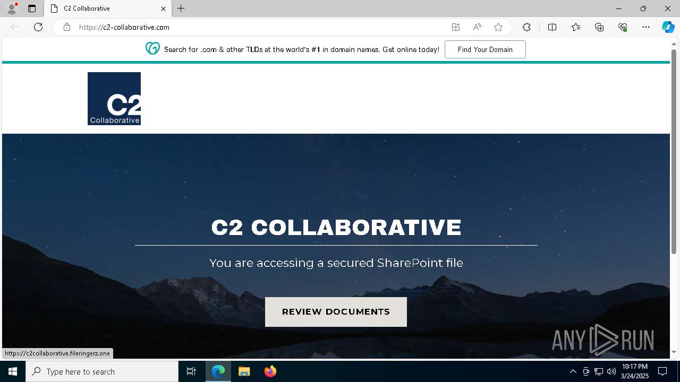Open Browser essentials heart icon
Viewport: 680px width, 382px height.
[623, 27]
